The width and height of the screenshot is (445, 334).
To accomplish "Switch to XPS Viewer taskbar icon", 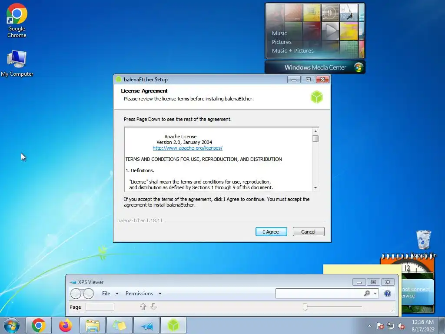I will 146,325.
